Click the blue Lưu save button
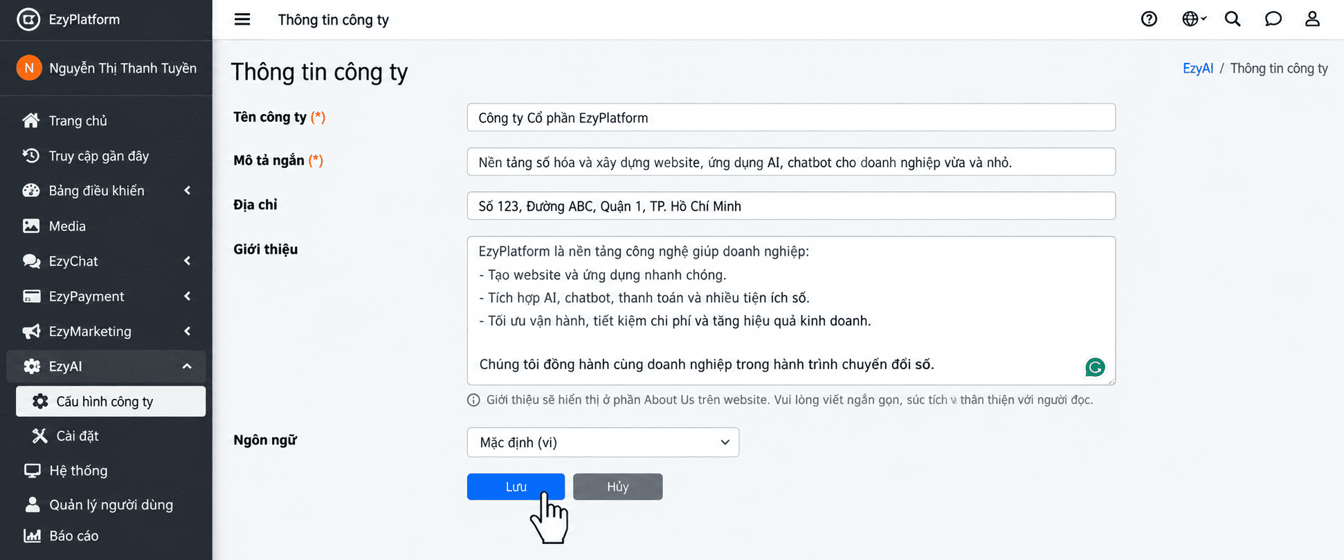 tap(516, 487)
